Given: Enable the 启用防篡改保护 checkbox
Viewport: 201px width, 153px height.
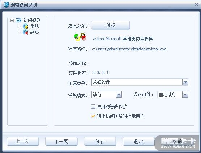Looking at the screenshot, I should [x=93, y=107].
